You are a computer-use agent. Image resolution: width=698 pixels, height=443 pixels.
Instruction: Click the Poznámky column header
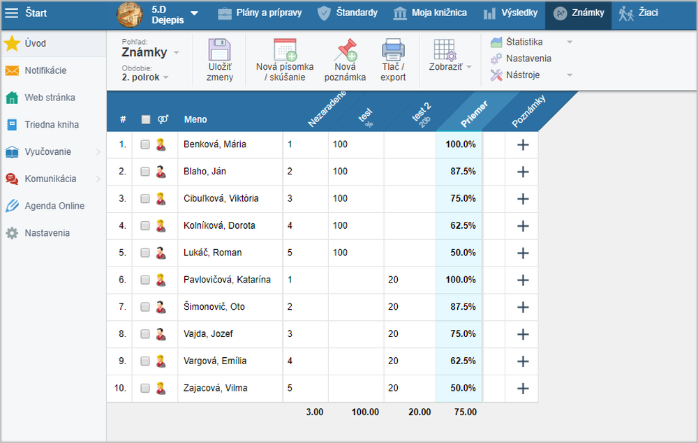tap(528, 111)
